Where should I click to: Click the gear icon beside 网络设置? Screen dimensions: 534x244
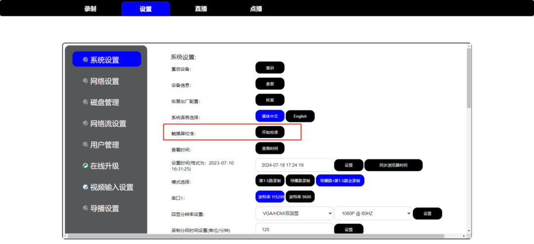[x=86, y=81]
